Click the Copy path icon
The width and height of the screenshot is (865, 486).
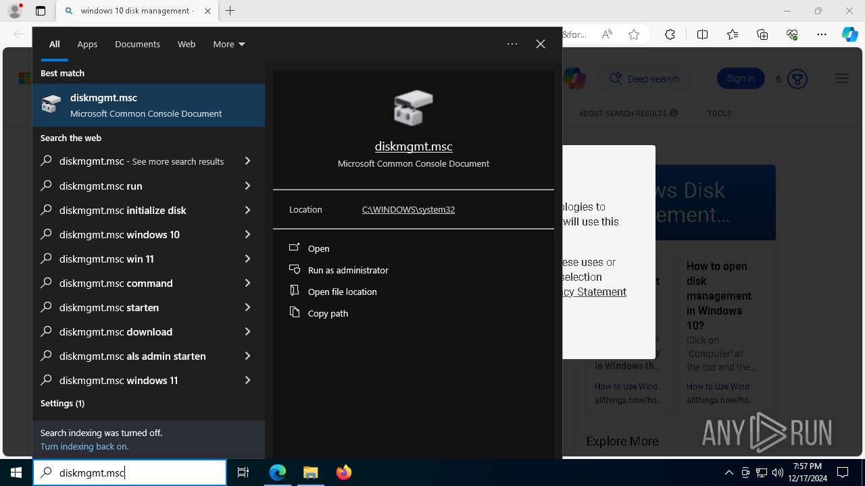pyautogui.click(x=295, y=313)
